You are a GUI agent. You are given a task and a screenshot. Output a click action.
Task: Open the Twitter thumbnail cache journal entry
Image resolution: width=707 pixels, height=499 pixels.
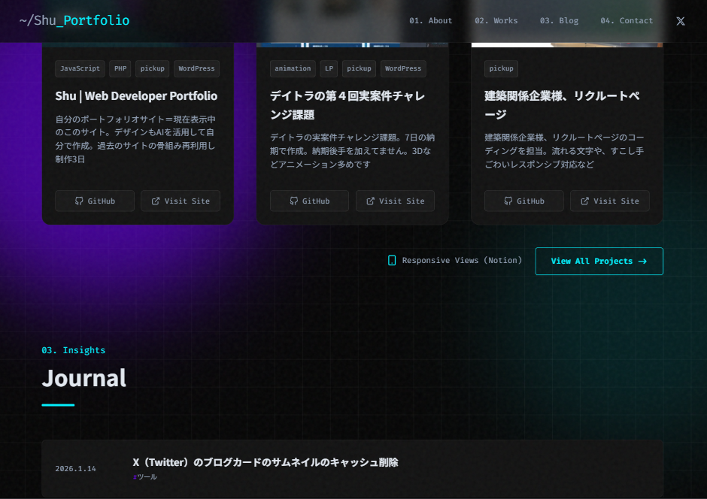tap(266, 463)
